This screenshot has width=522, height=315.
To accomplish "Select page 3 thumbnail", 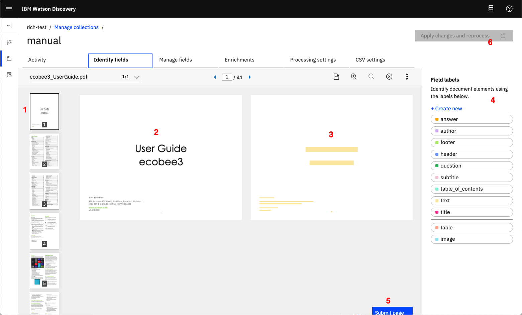I will point(44,191).
